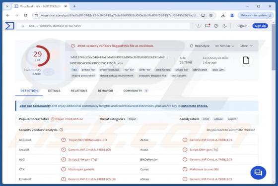Click the VirusTotal logo icon

9,26
